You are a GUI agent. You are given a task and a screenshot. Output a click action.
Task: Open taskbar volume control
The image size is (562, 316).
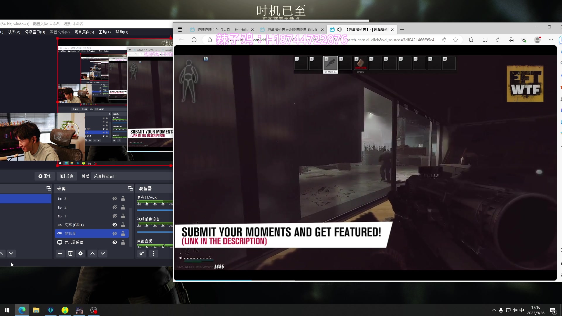point(515,310)
